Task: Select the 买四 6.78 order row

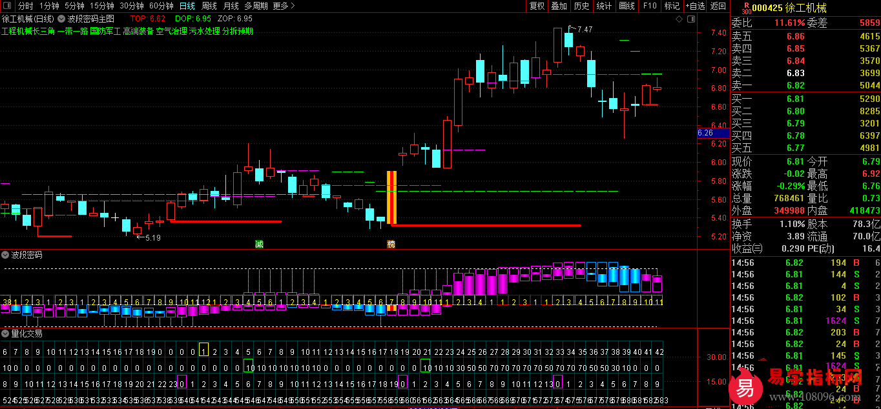Action: [x=805, y=135]
